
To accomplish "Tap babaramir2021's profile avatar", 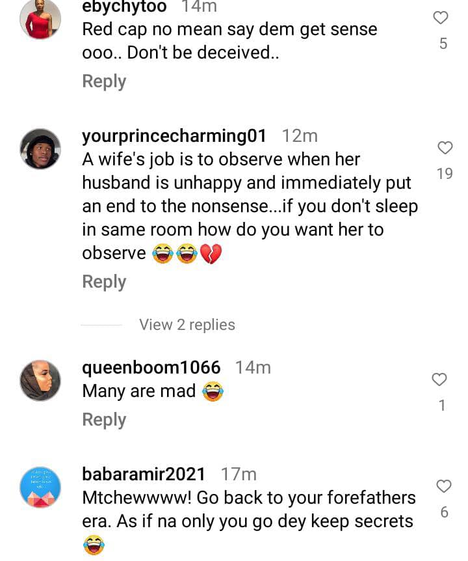I will [40, 487].
